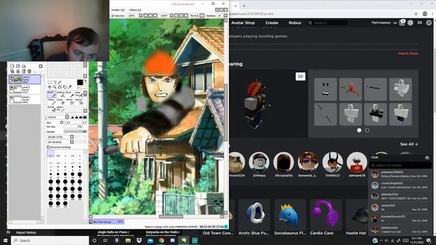Image resolution: width=436 pixels, height=245 pixels.
Task: Open the brush shape (simple circle) dropdown
Action: 61,137
